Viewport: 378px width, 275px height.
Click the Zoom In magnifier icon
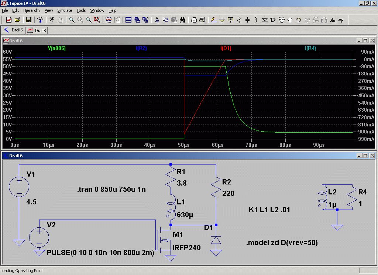pyautogui.click(x=71, y=20)
